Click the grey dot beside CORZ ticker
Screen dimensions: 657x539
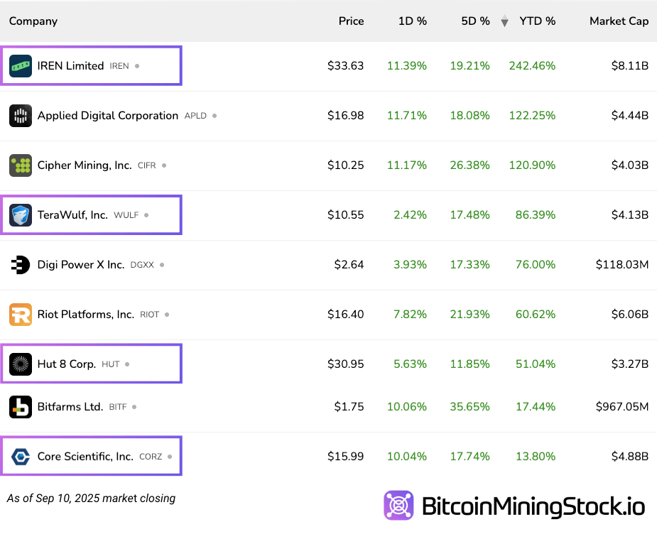coord(170,457)
